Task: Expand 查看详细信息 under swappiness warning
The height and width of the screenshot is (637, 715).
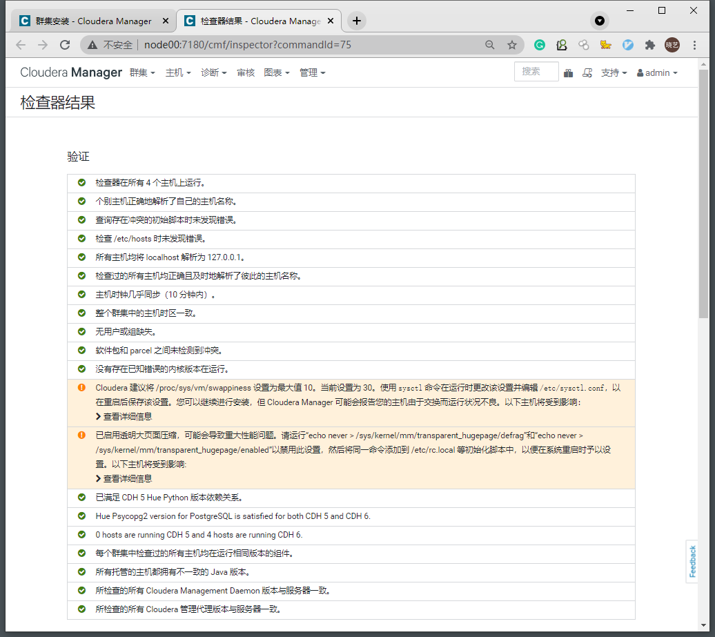Action: [x=124, y=416]
